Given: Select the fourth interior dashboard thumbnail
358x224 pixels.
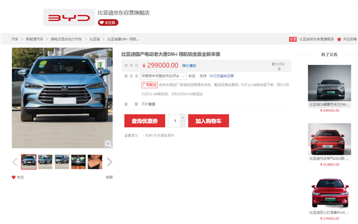Looking at the screenshot, I should coord(79,162).
